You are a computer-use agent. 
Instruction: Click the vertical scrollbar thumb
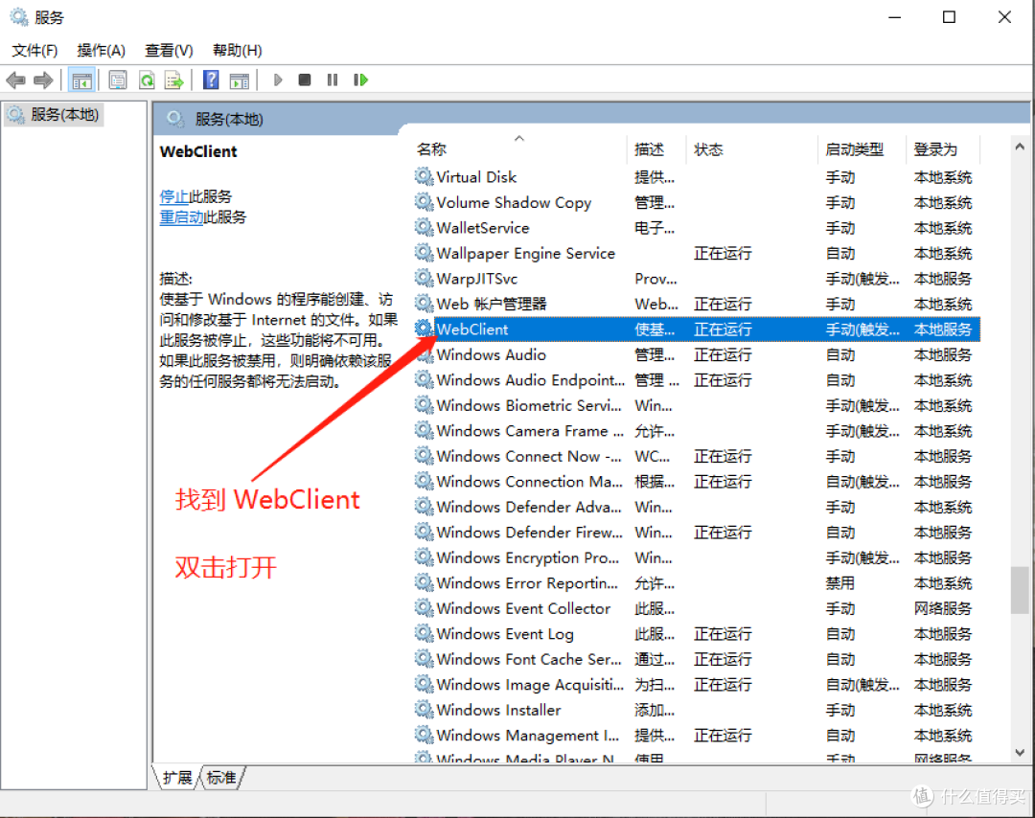click(1020, 589)
